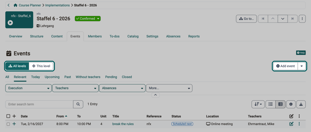
Task: Expand the break the rules row
Action: point(14,124)
